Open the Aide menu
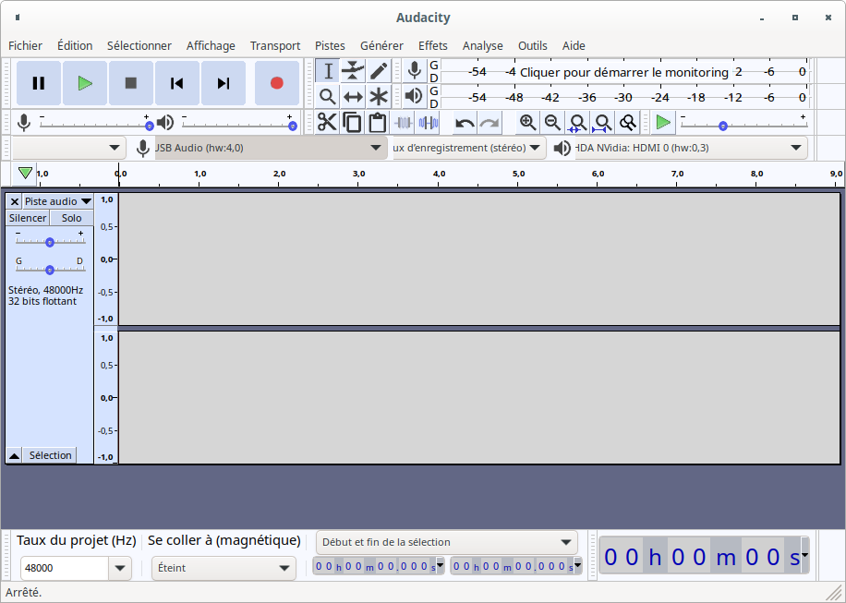The height and width of the screenshot is (603, 846). (574, 46)
